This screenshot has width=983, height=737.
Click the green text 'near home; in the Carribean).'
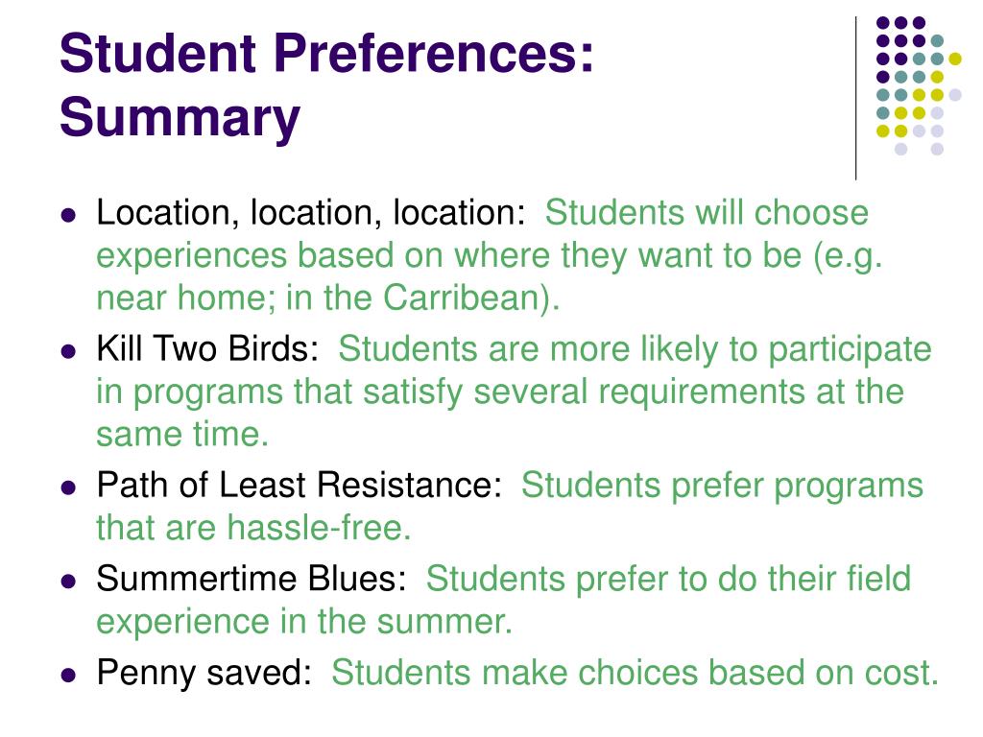[x=328, y=297]
